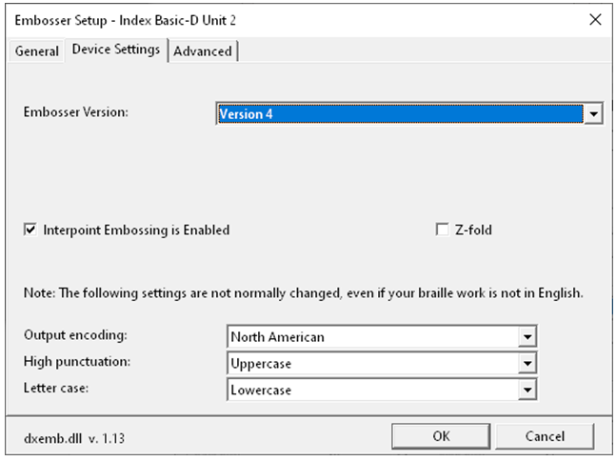Viewport: 616px width, 461px height.
Task: Close the Embosser Setup dialog
Action: coord(595,19)
